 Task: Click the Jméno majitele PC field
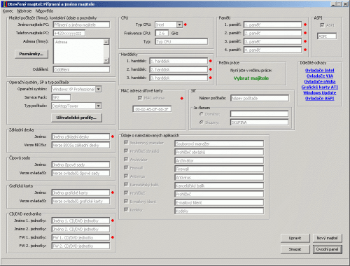(81, 24)
